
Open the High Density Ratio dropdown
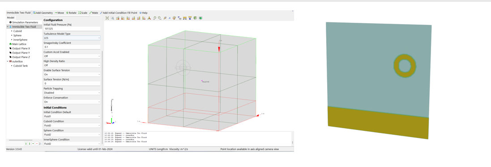click(72, 66)
